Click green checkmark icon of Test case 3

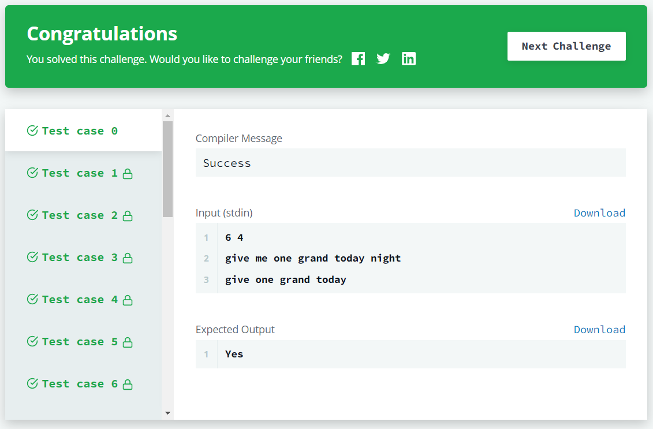pos(32,256)
